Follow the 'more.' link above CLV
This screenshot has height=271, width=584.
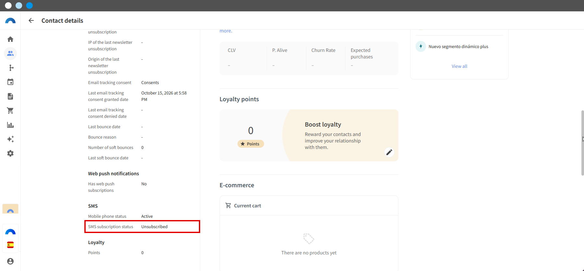(x=226, y=31)
